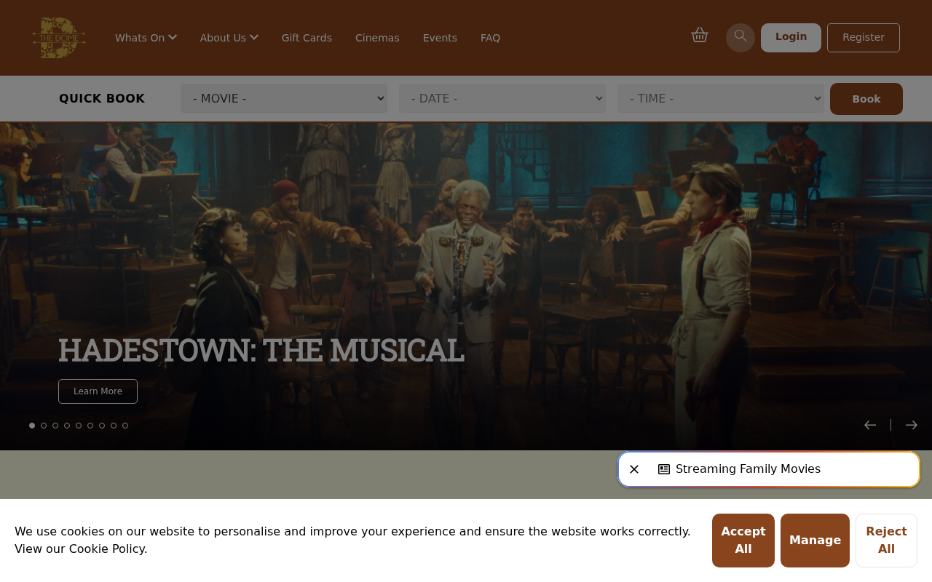Click the Streaming Family Movies suggestion
The height and width of the screenshot is (582, 932).
(x=748, y=469)
